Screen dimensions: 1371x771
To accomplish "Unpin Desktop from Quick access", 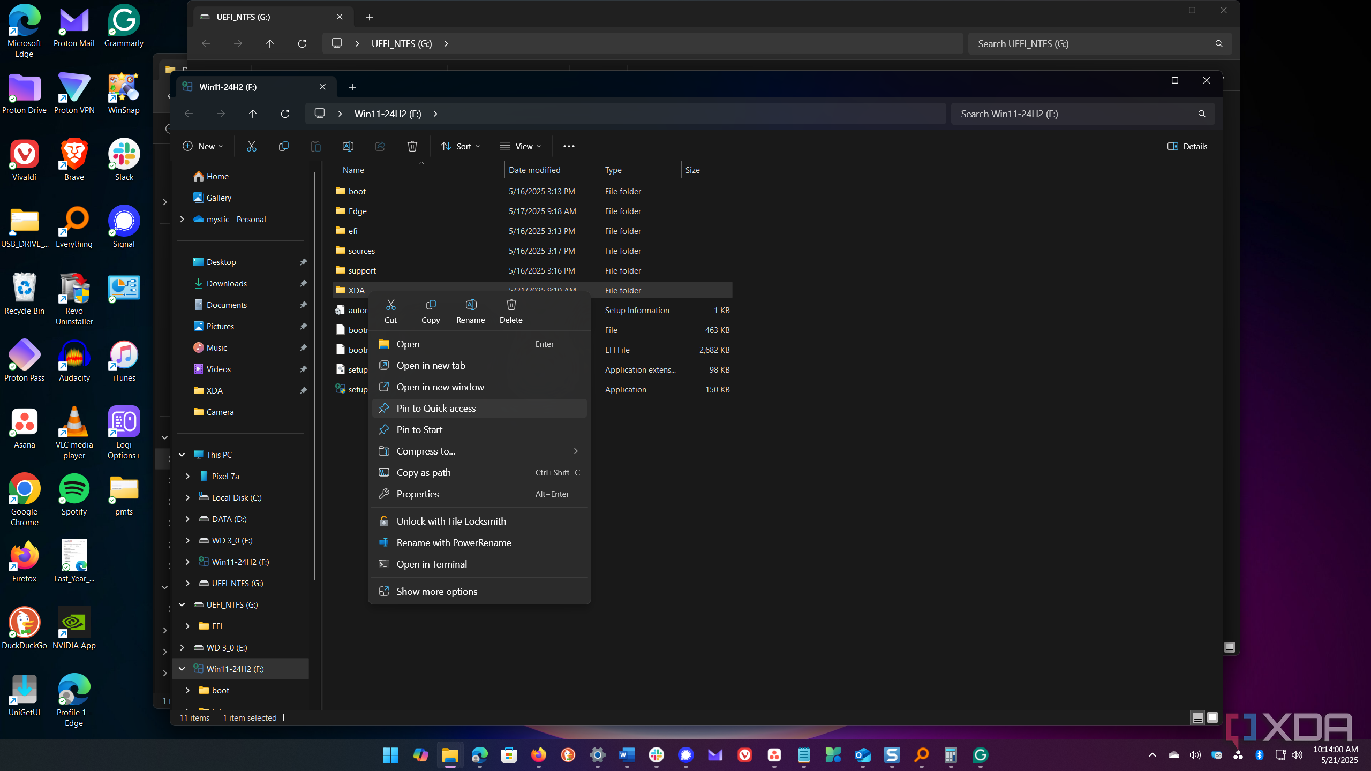I will 303,262.
